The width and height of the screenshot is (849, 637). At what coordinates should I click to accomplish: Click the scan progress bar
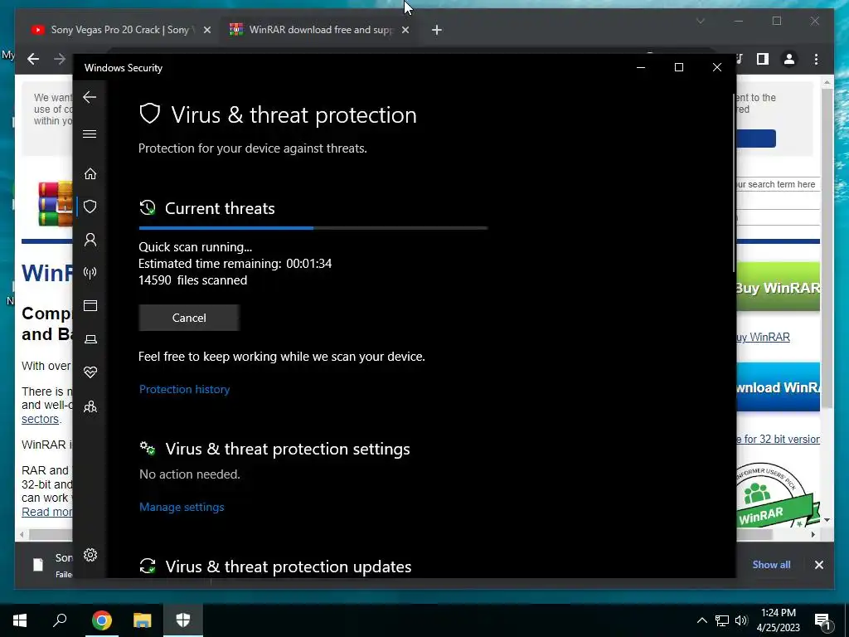click(313, 228)
